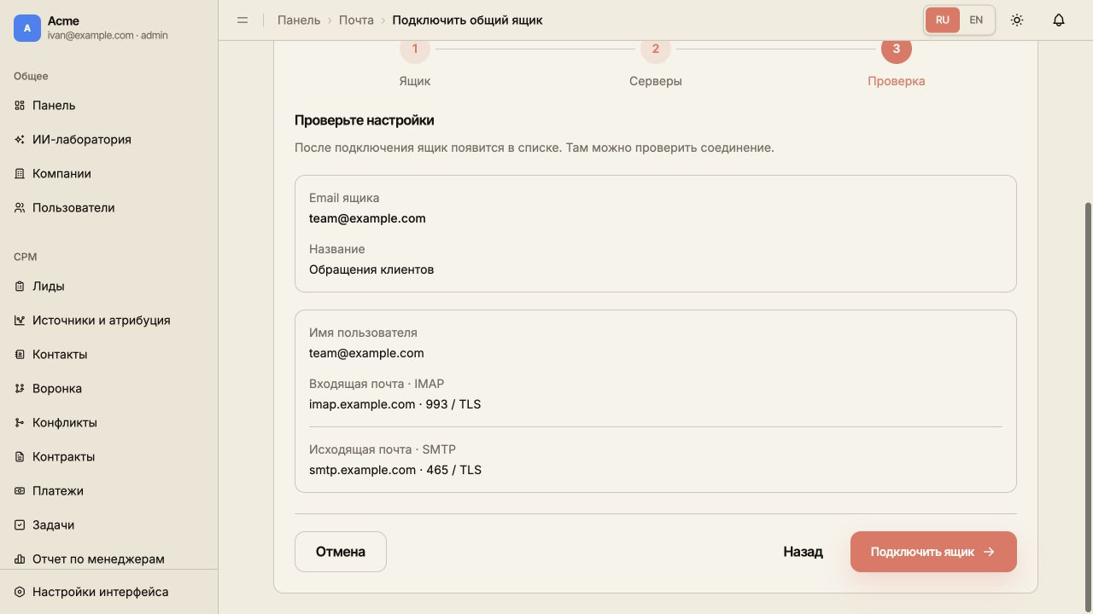Click the Отмена button
This screenshot has height=614, width=1093.
click(x=341, y=552)
